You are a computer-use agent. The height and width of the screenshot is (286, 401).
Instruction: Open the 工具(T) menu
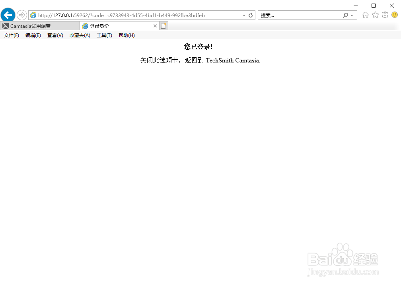click(x=104, y=35)
